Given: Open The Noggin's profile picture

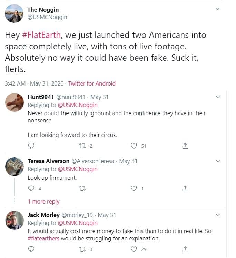Looking at the screenshot, I should (14, 13).
